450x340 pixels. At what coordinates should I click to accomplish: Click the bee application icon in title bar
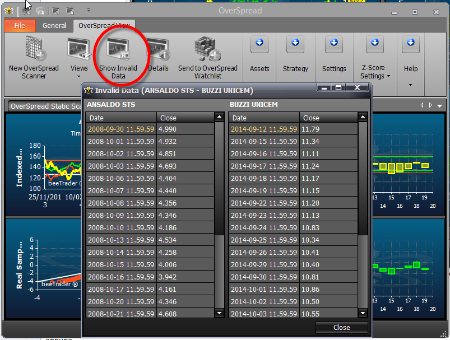tap(9, 11)
